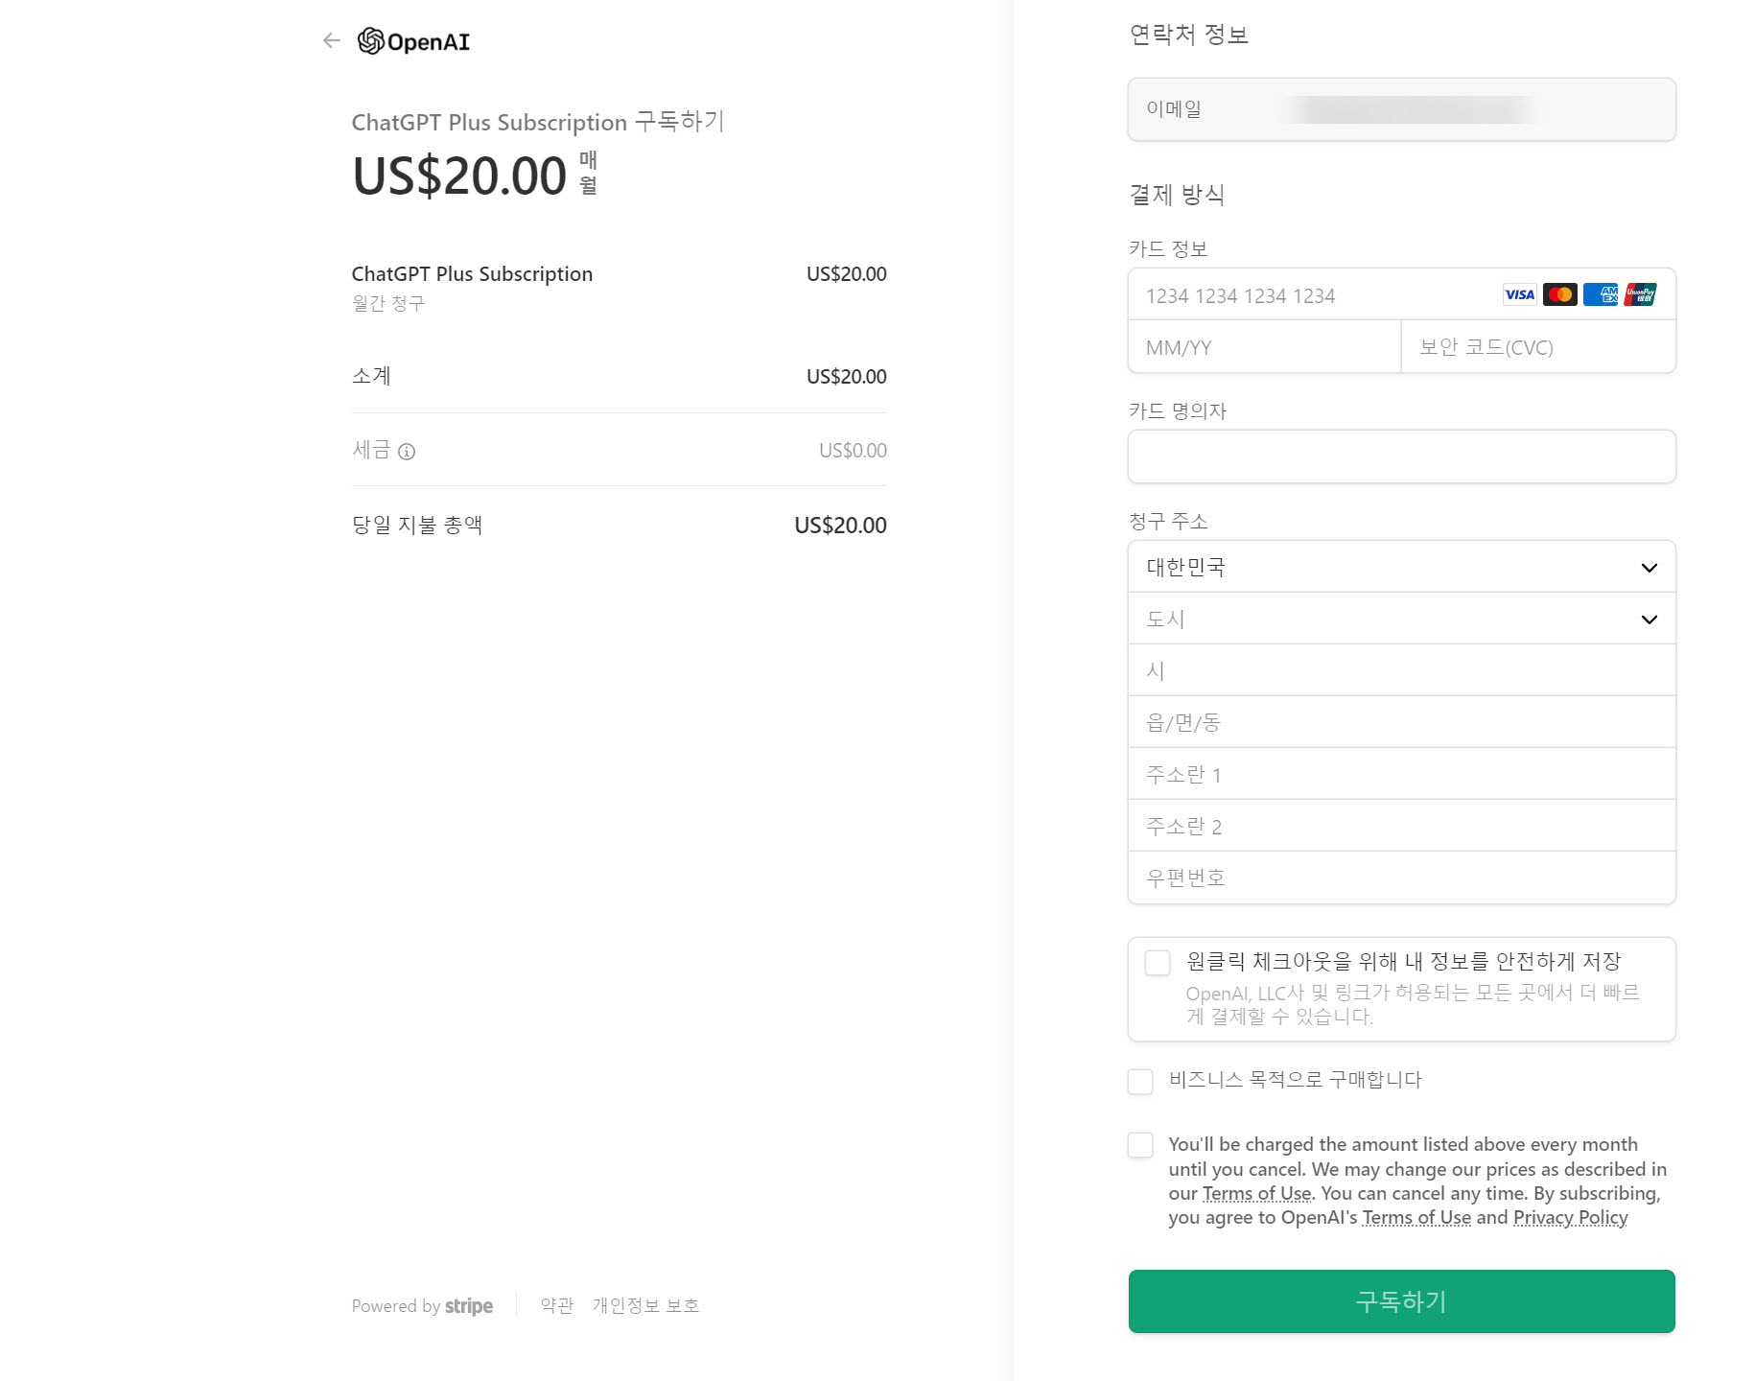Enable one-click checkout info saving checkbox

coord(1158,963)
